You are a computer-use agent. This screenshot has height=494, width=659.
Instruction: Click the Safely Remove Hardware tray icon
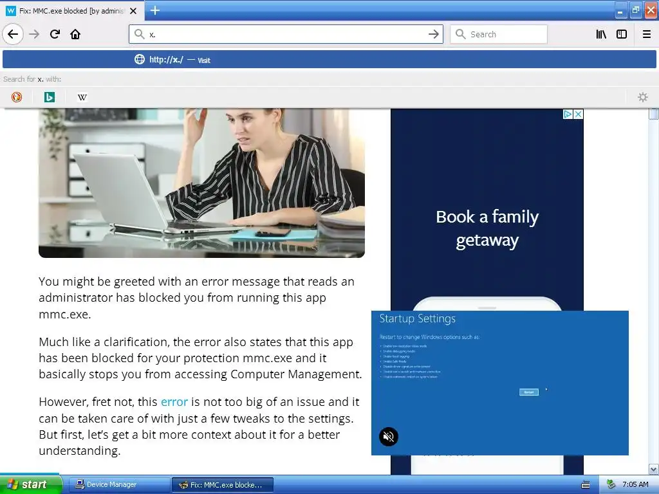tap(611, 484)
